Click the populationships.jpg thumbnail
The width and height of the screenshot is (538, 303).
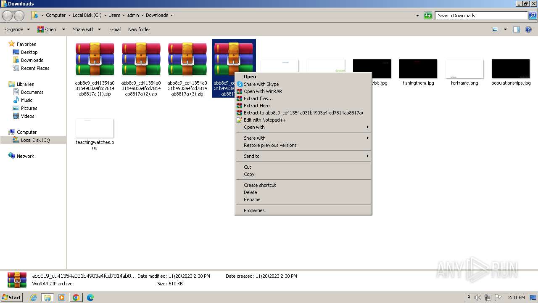coord(511,69)
